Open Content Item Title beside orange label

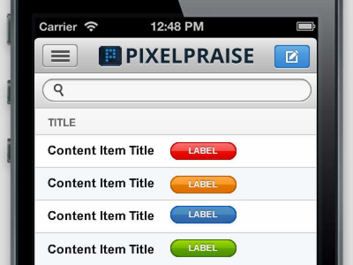click(101, 183)
